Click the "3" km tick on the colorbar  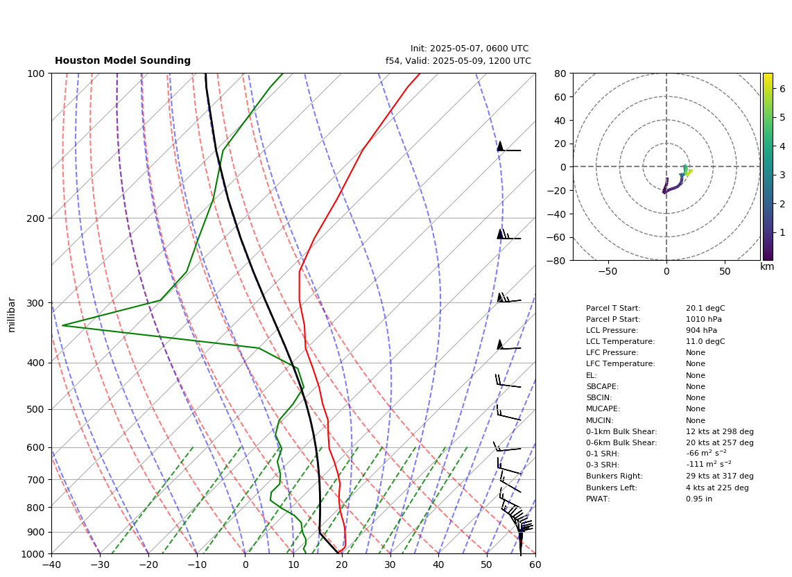tap(782, 175)
